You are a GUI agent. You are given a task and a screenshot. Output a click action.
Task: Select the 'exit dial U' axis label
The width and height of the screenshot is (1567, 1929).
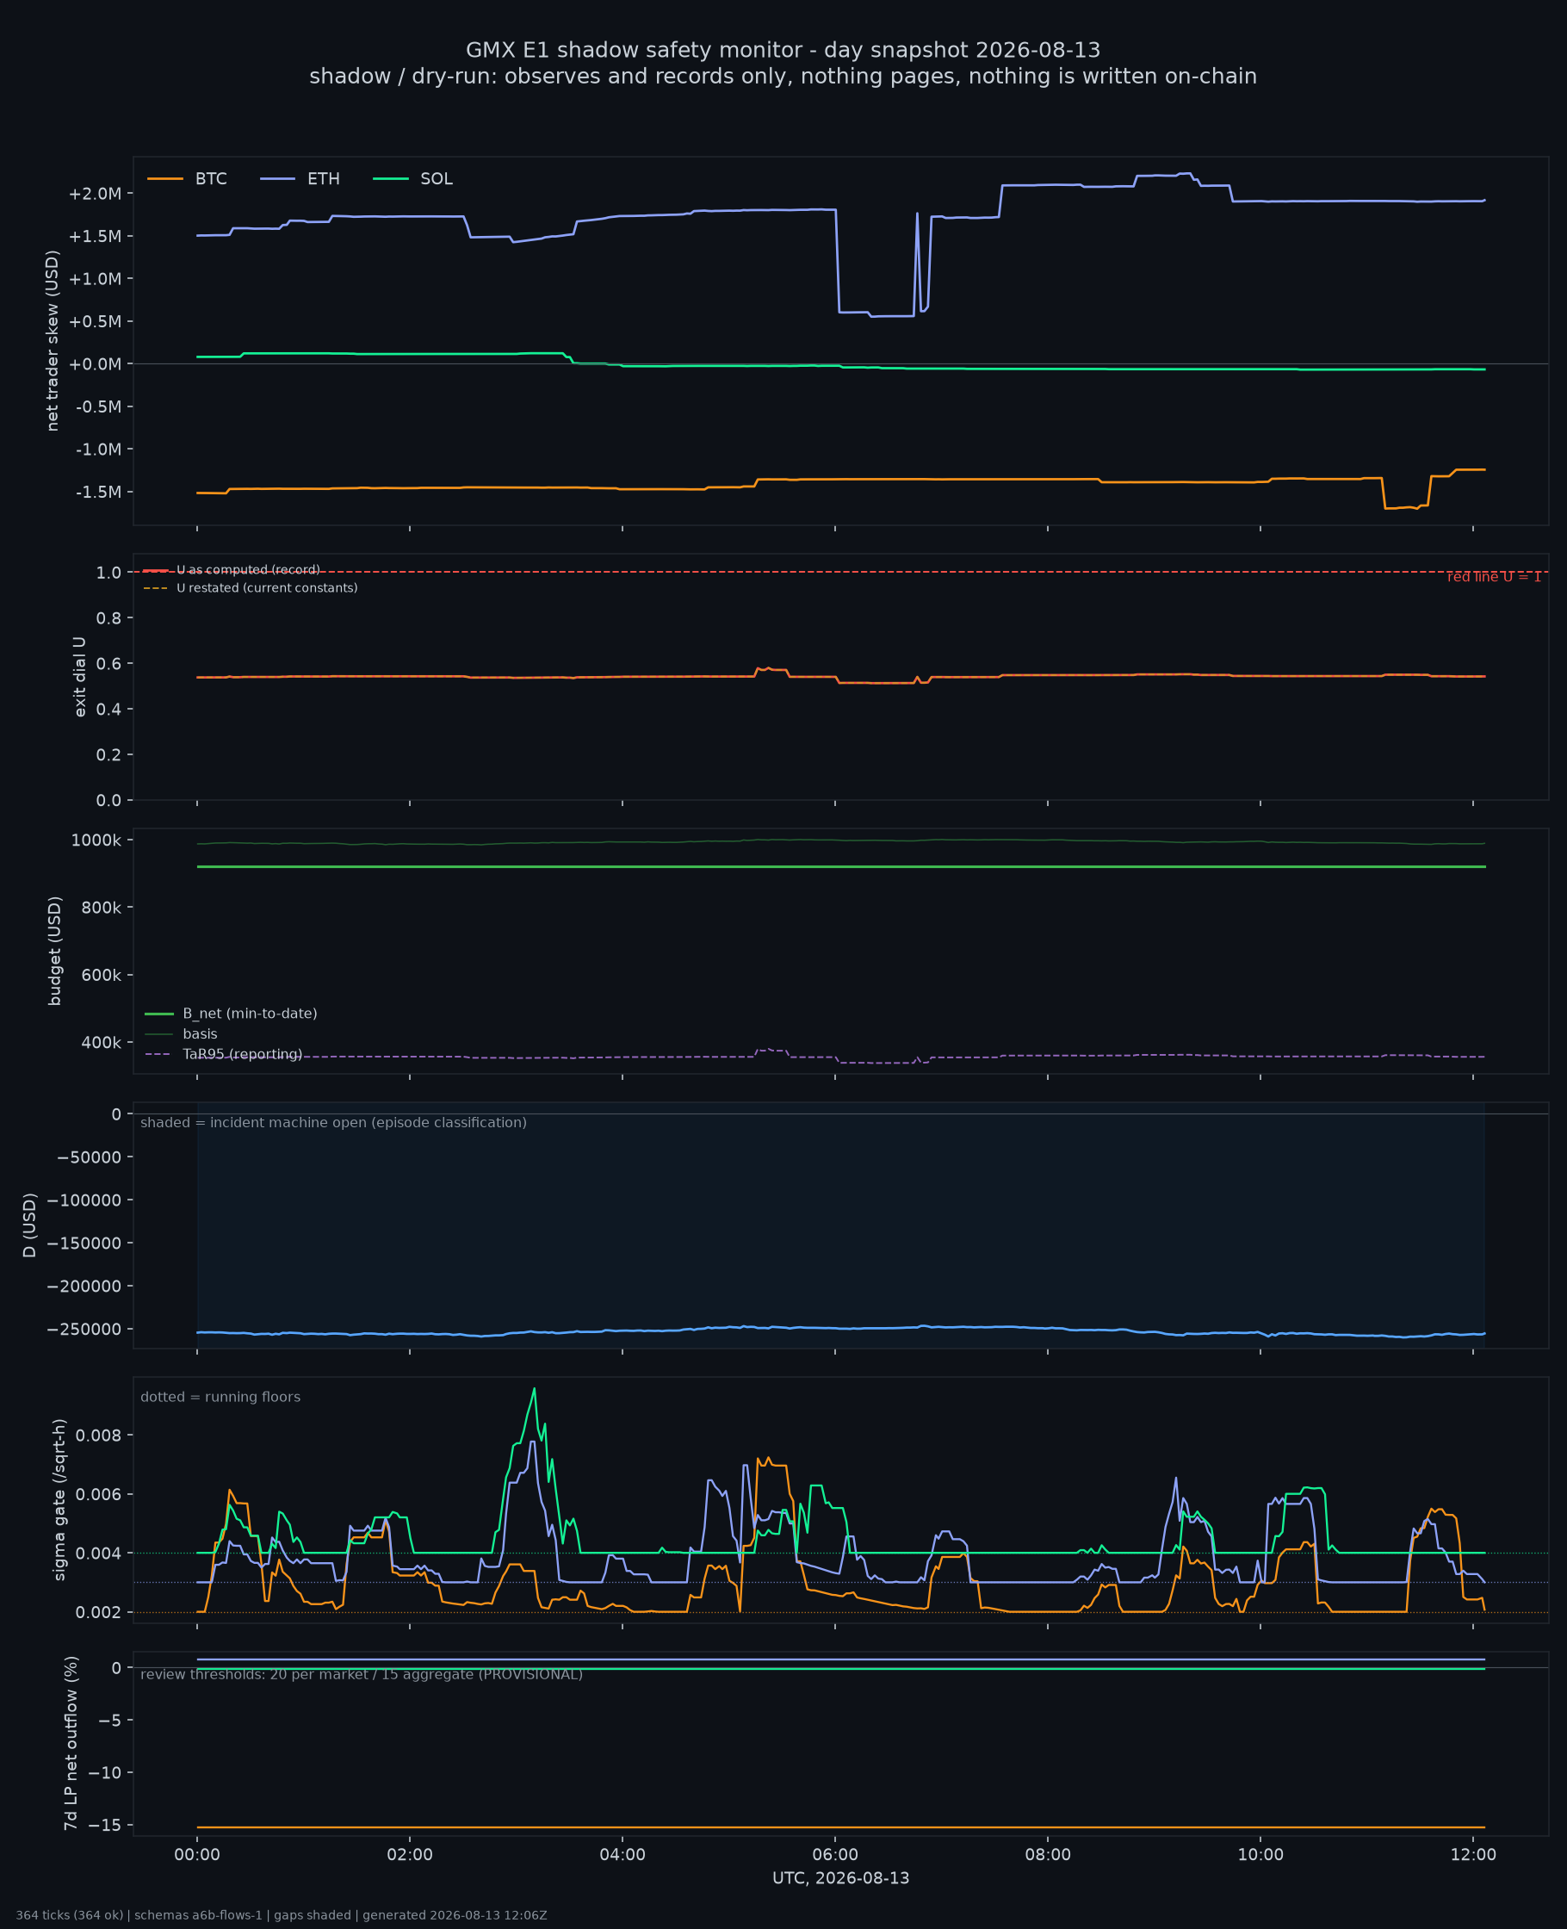coord(79,676)
